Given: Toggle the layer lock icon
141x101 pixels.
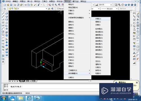Looking at the screenshot, I should pyautogui.click(x=15, y=9).
